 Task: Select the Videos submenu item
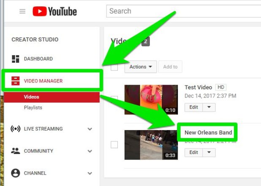click(x=52, y=97)
